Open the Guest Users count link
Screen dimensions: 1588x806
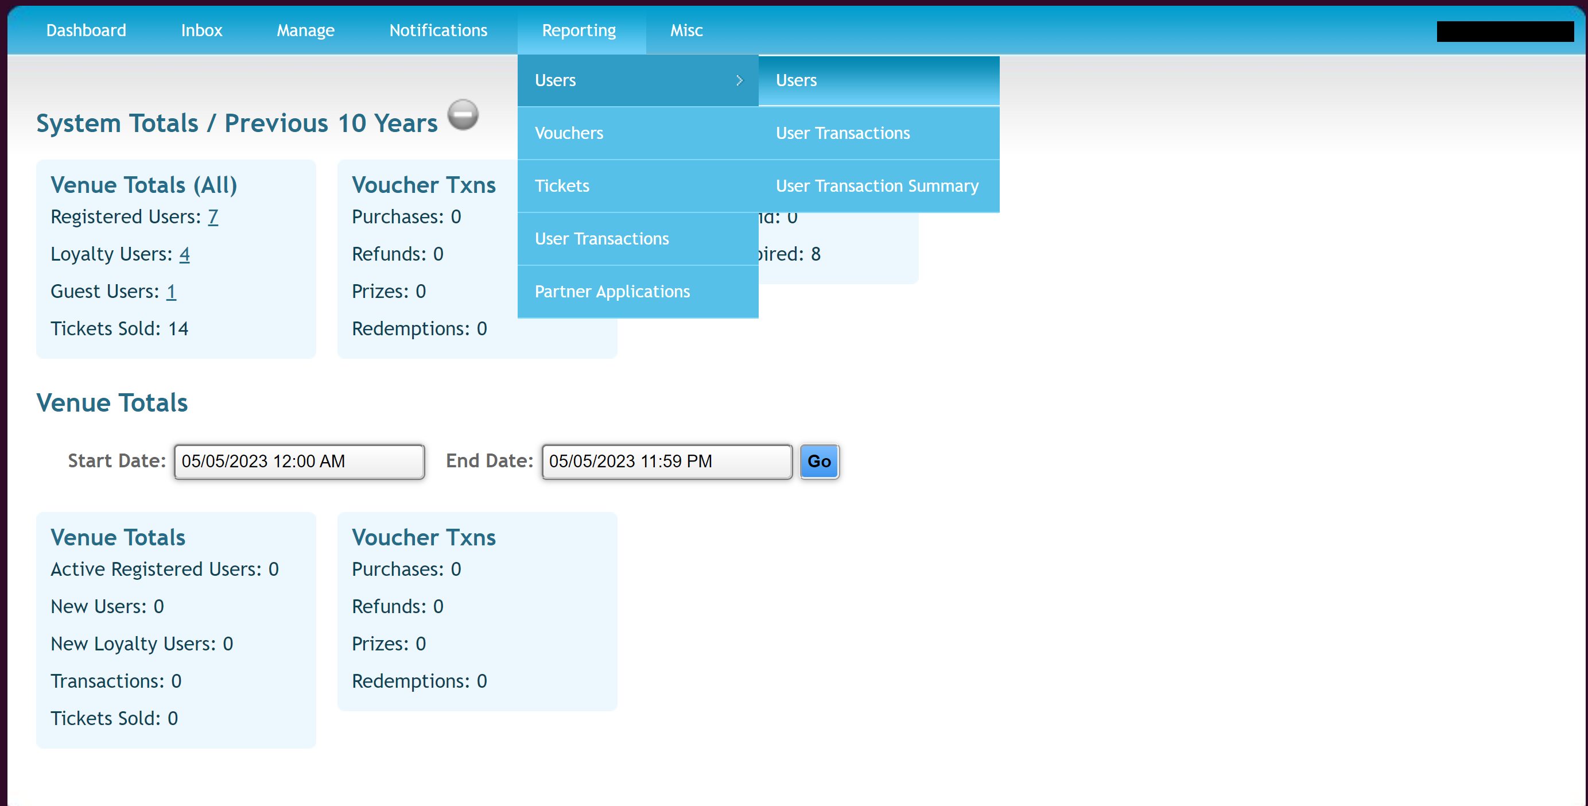click(171, 292)
